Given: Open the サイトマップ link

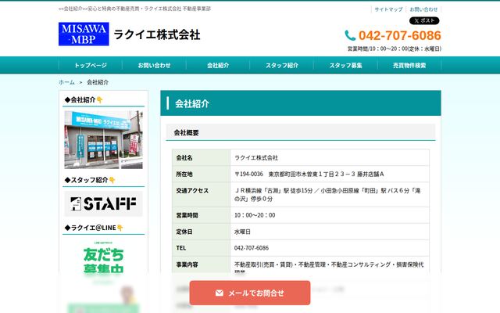Looking at the screenshot, I should tap(388, 9).
